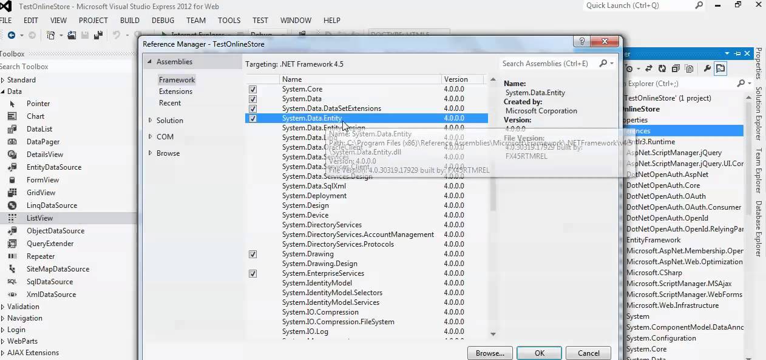Uncheck the System.Core assembly checkbox
Image resolution: width=766 pixels, height=360 pixels.
[253, 89]
